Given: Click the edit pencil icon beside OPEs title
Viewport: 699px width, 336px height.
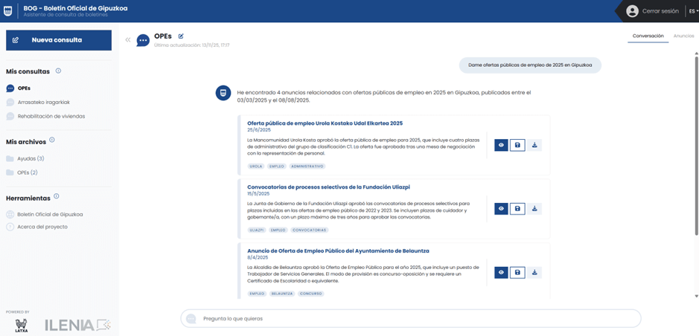Looking at the screenshot, I should [x=181, y=36].
